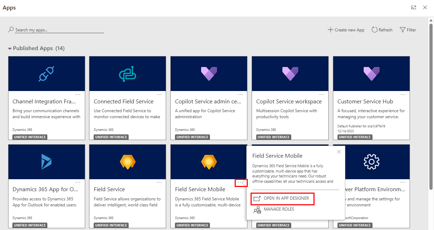
Task: Open Field Service app tile image
Action: [x=128, y=162]
